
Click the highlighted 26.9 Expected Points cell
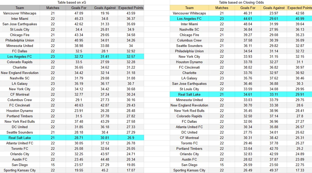pyautogui.click(x=131, y=138)
